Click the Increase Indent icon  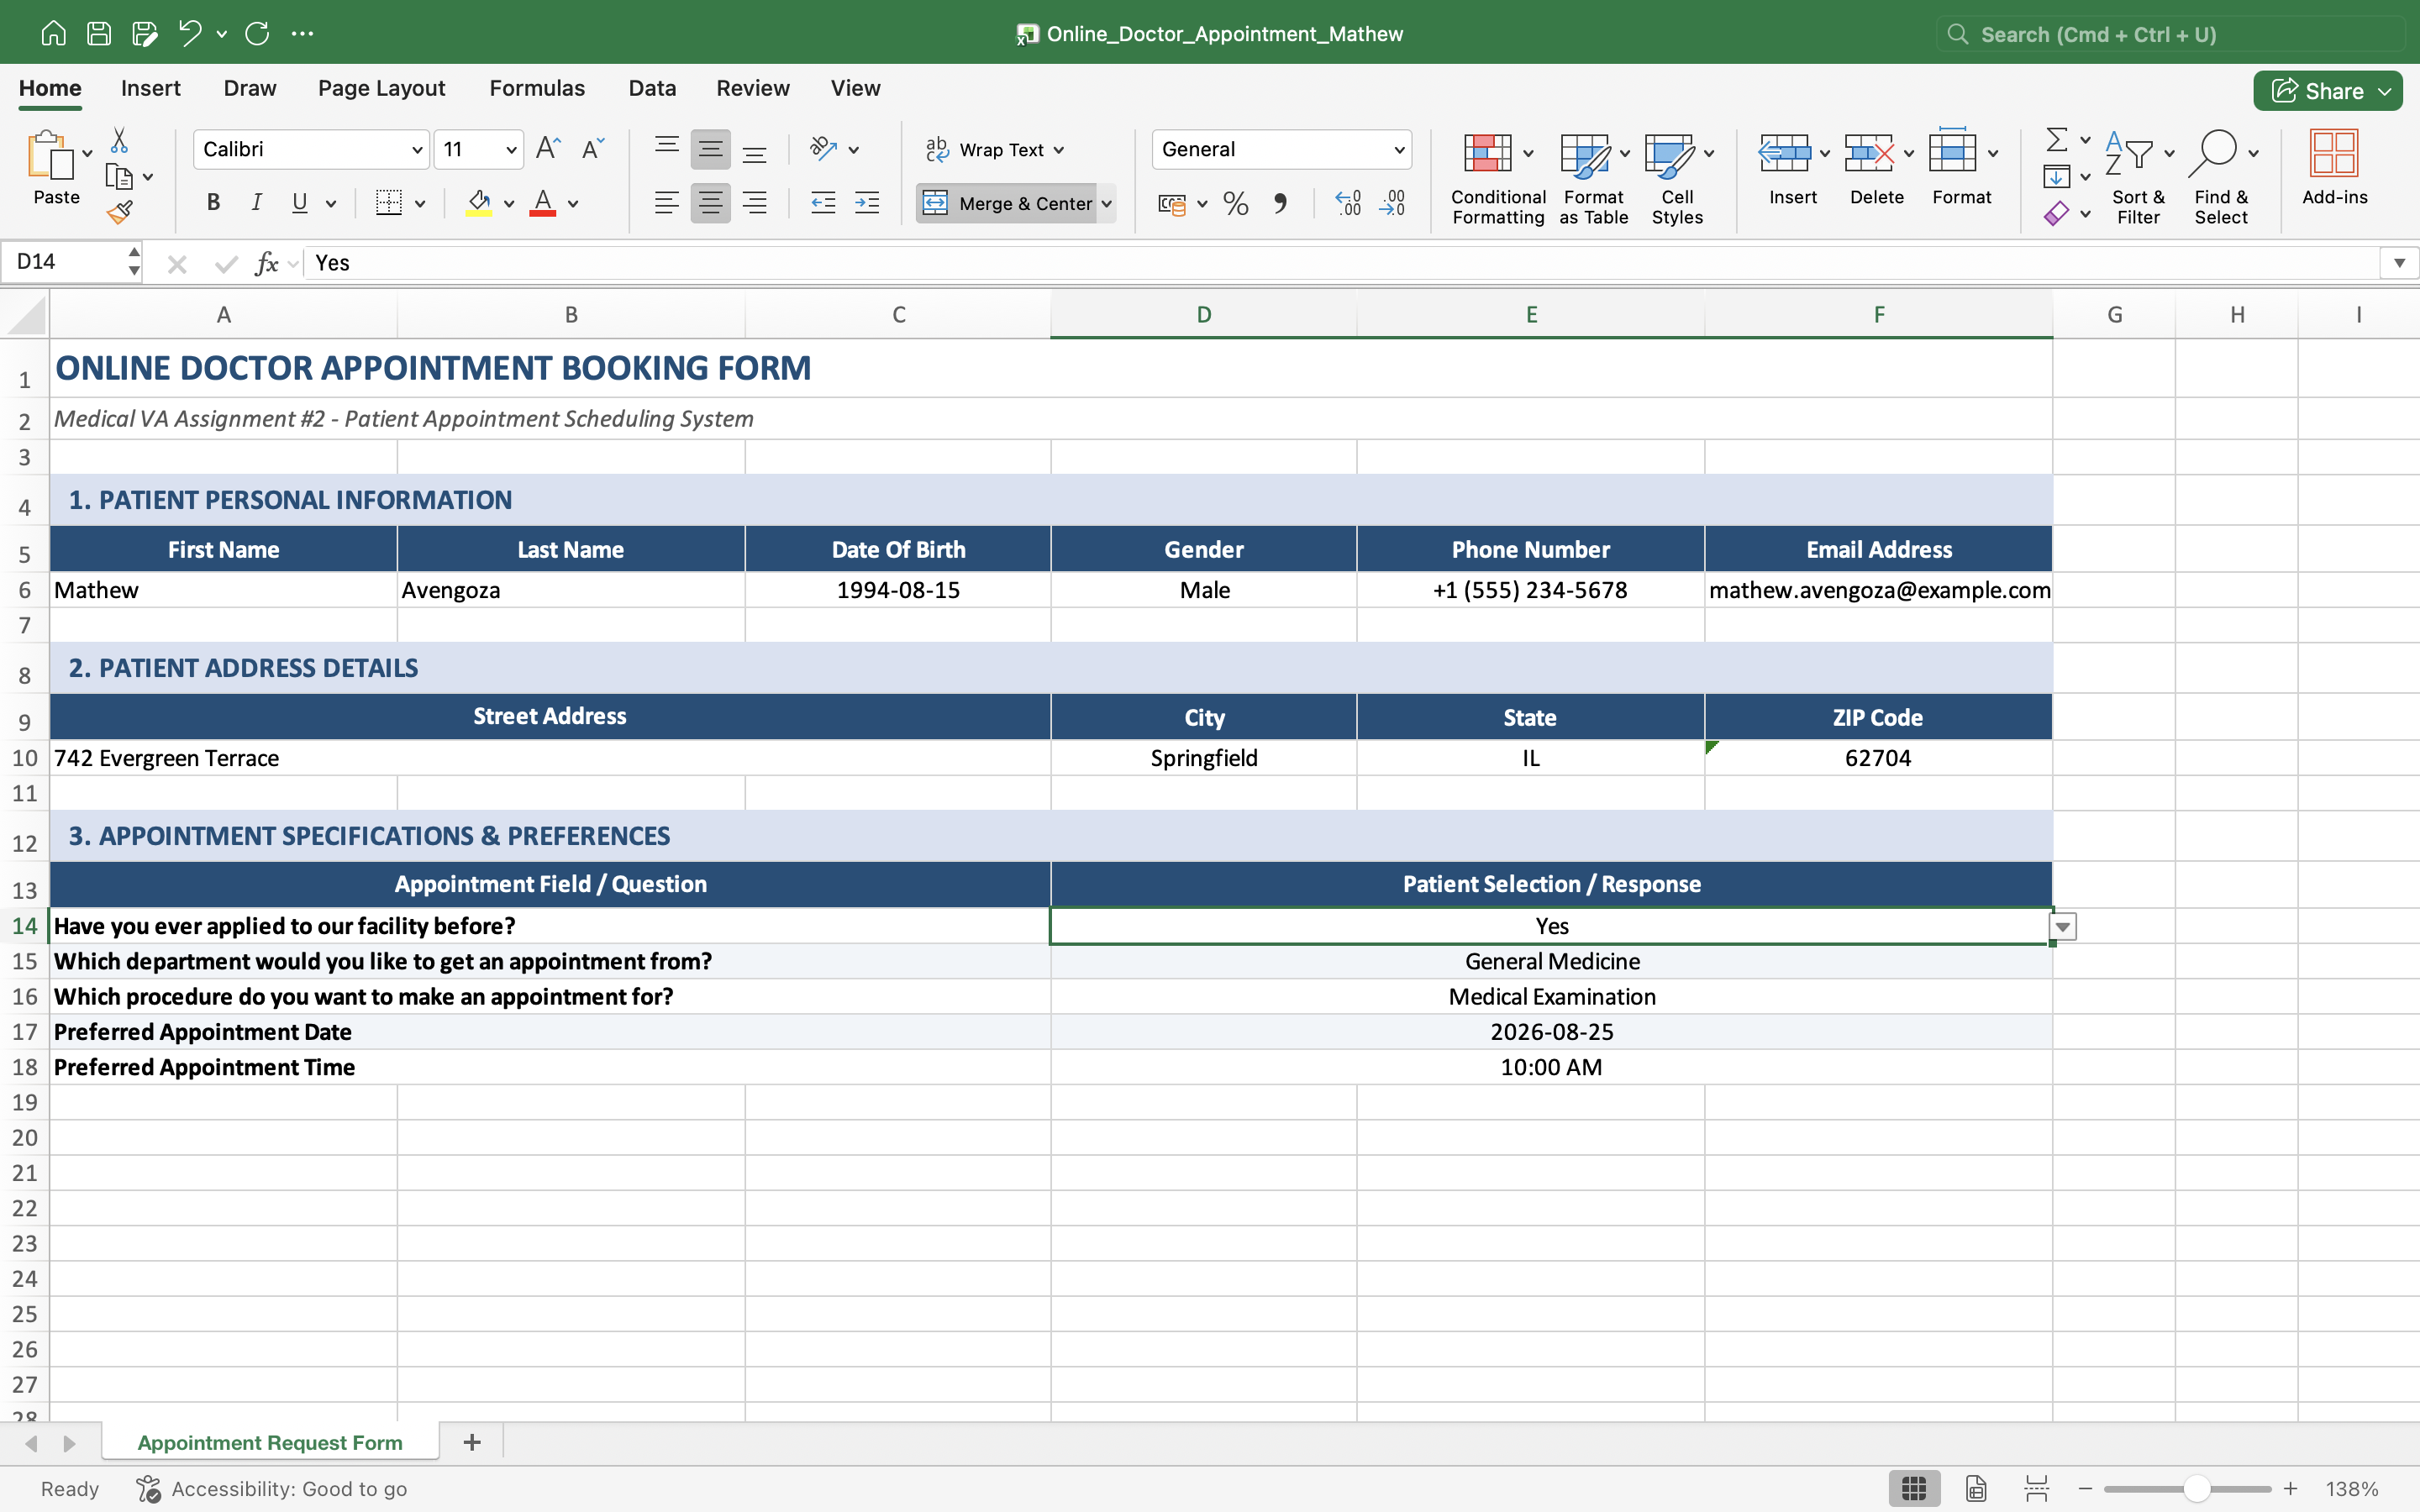point(867,204)
